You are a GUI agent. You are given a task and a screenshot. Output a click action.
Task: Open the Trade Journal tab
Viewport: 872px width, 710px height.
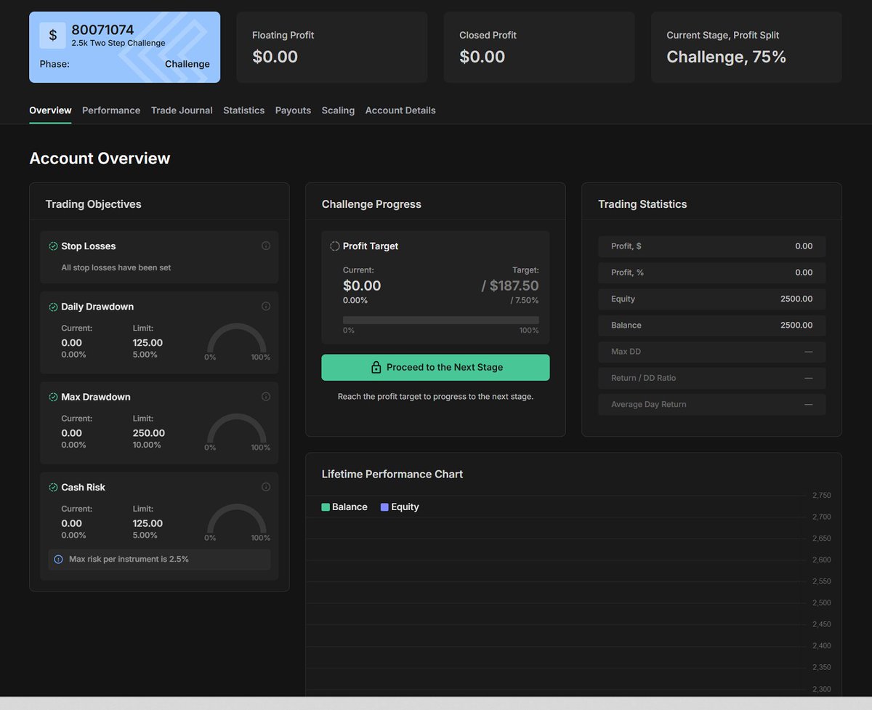click(x=182, y=110)
